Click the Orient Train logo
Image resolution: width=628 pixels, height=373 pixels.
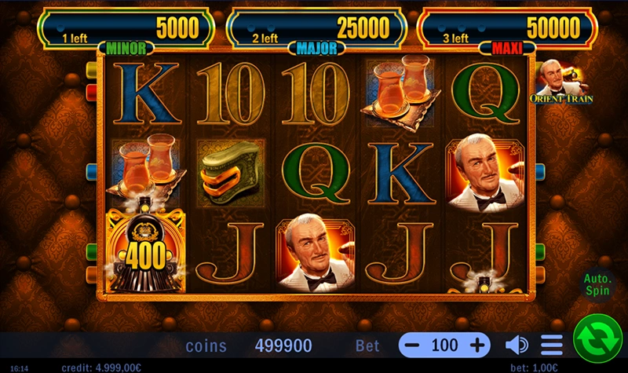coord(561,82)
